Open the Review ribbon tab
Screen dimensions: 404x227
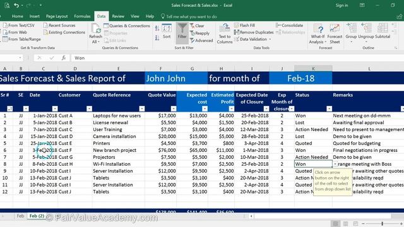118,16
